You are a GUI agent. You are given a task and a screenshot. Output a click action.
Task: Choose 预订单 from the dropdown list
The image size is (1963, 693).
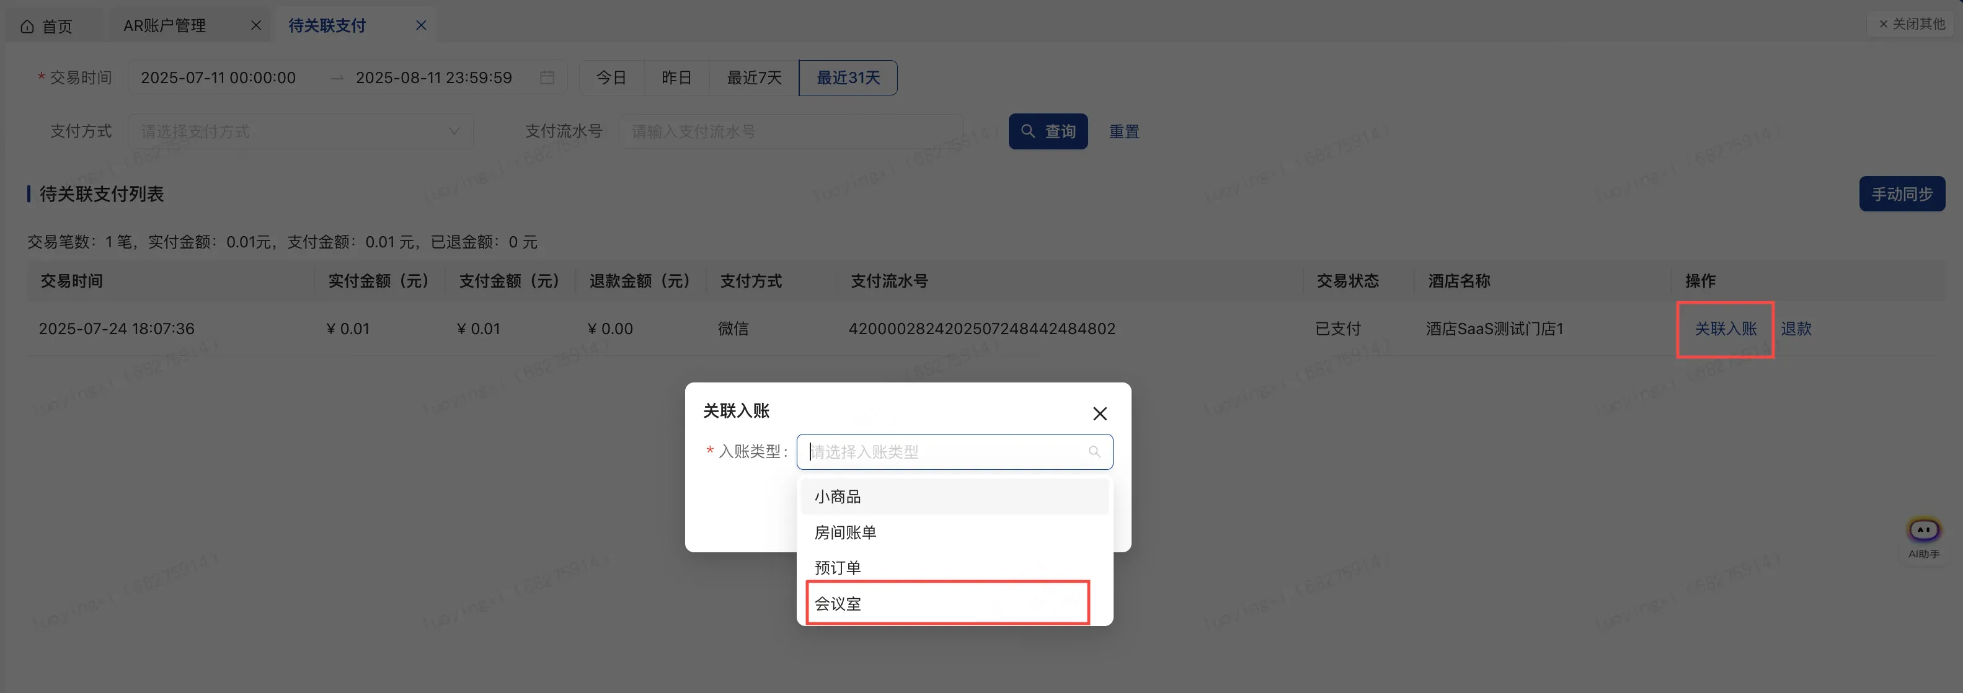click(x=954, y=568)
